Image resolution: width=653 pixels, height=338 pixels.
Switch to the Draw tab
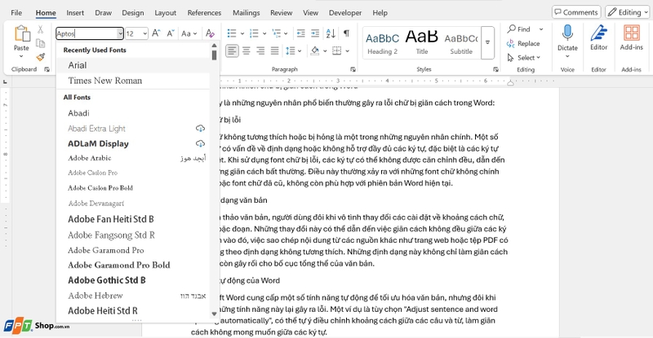coord(103,13)
